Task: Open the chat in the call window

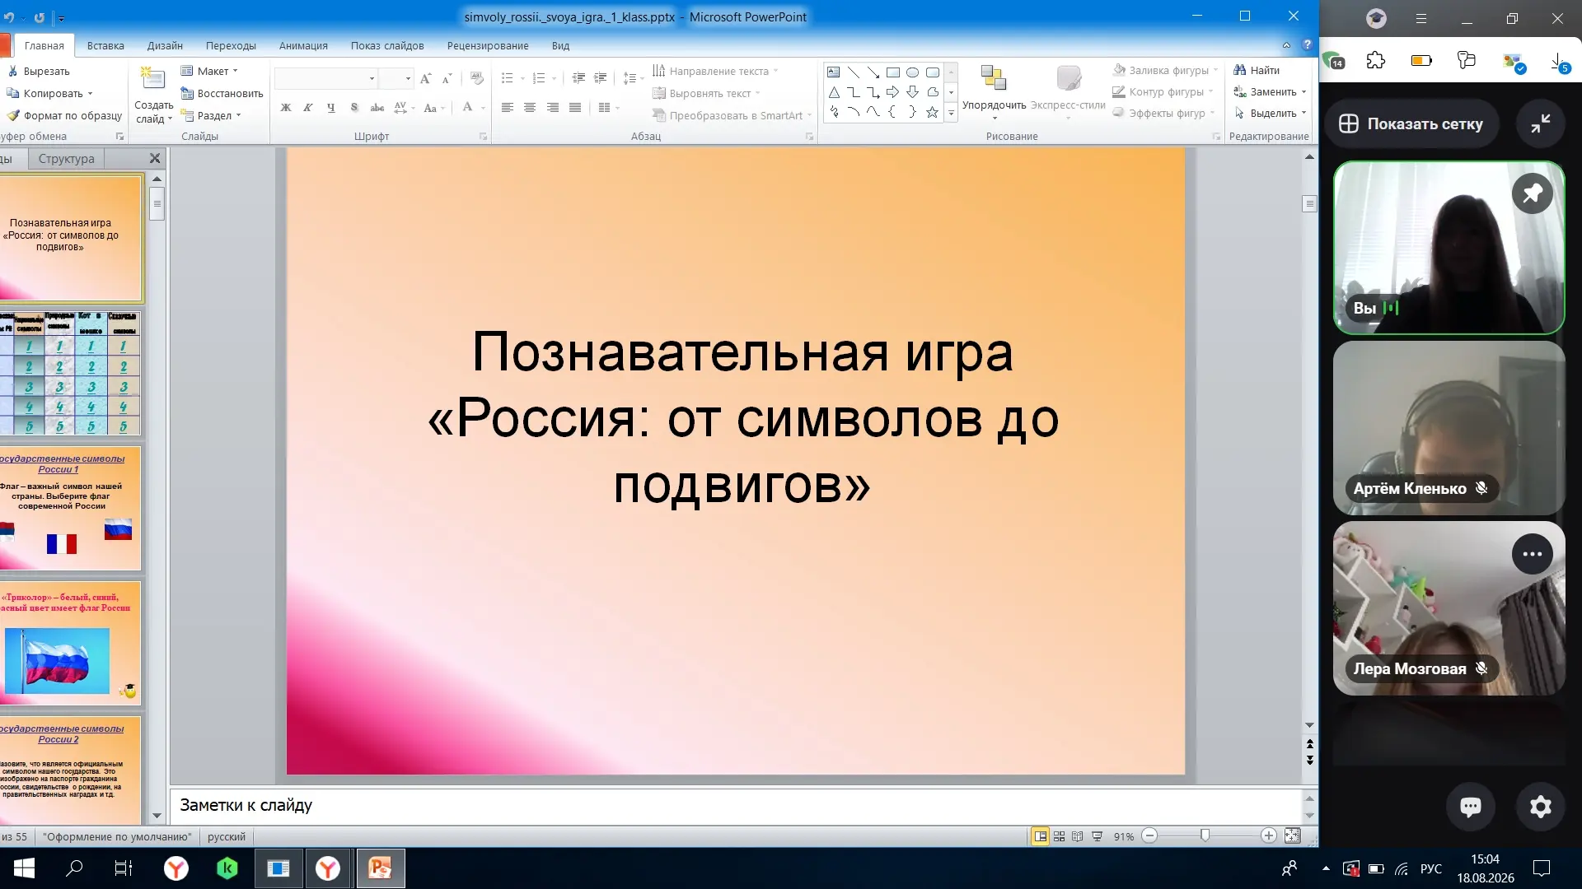Action: (1471, 807)
